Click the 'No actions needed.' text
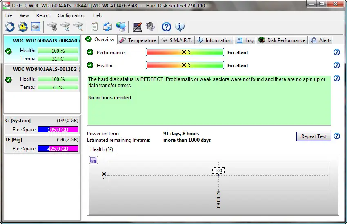 point(110,98)
